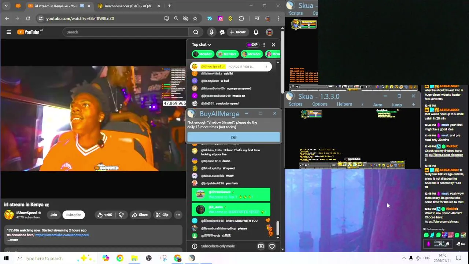Like the video with 120K likes
Viewport: 469px width, 264px height.
coord(104,215)
